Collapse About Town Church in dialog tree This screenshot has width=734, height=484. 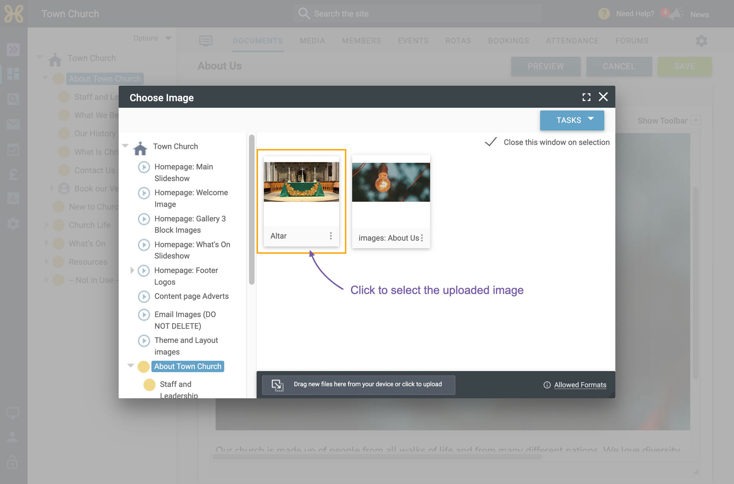point(130,366)
